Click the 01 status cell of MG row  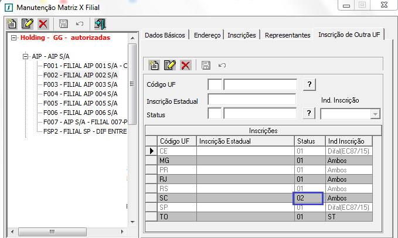pos(310,161)
